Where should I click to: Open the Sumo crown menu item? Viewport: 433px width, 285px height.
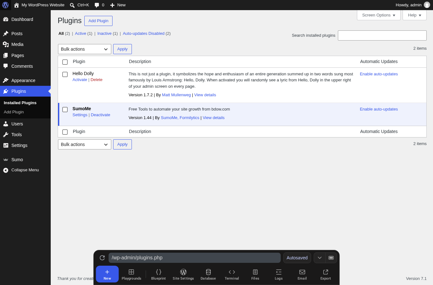click(25, 160)
